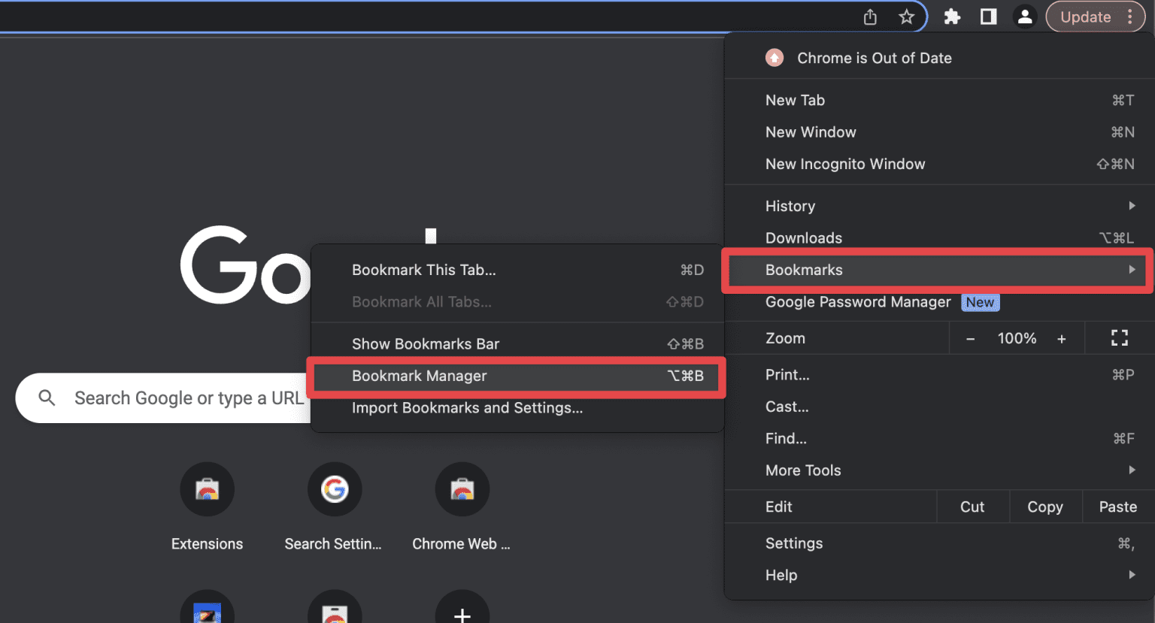The width and height of the screenshot is (1155, 623).
Task: Open the side panel icon
Action: click(x=987, y=16)
